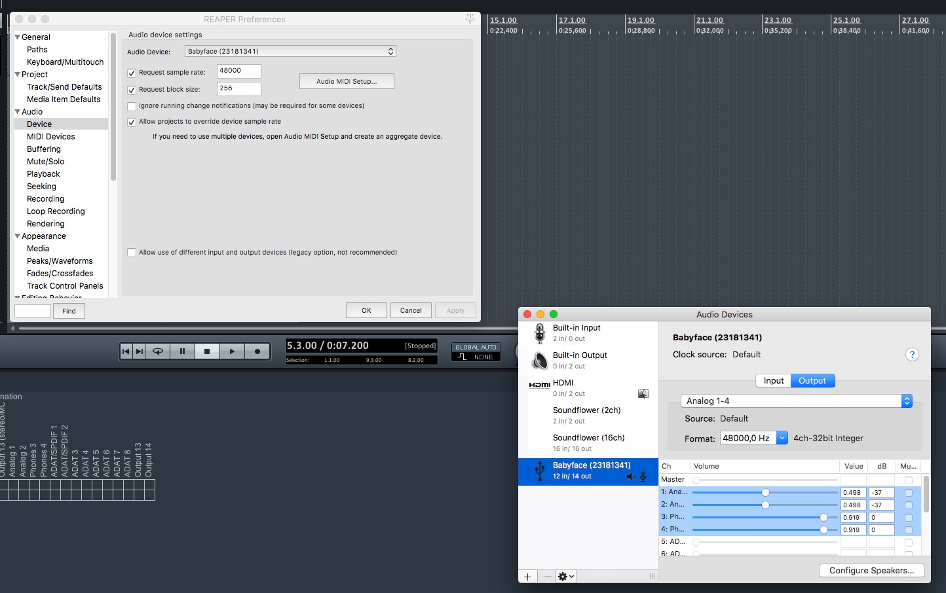This screenshot has width=946, height=593.
Task: Open the Global Auto NONE mode selector
Action: 476,357
